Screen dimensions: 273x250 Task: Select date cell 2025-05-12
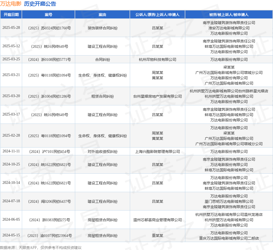click(11, 46)
